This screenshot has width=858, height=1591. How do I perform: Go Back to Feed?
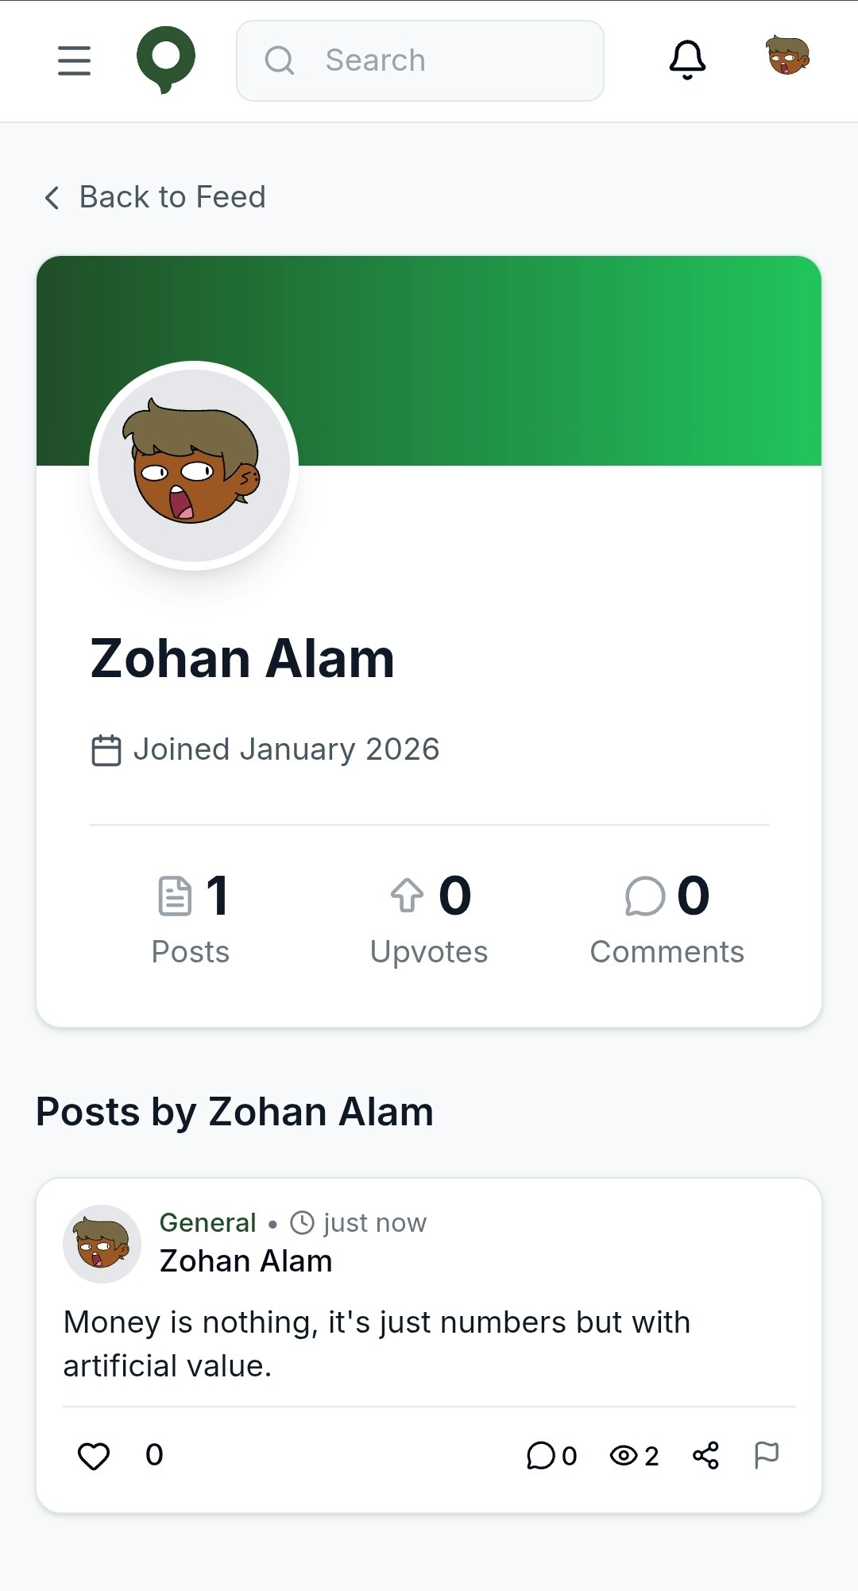coord(172,197)
